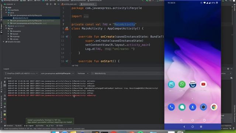Toggle soft-wrap icon in Logcat sidebar

coord(5,96)
